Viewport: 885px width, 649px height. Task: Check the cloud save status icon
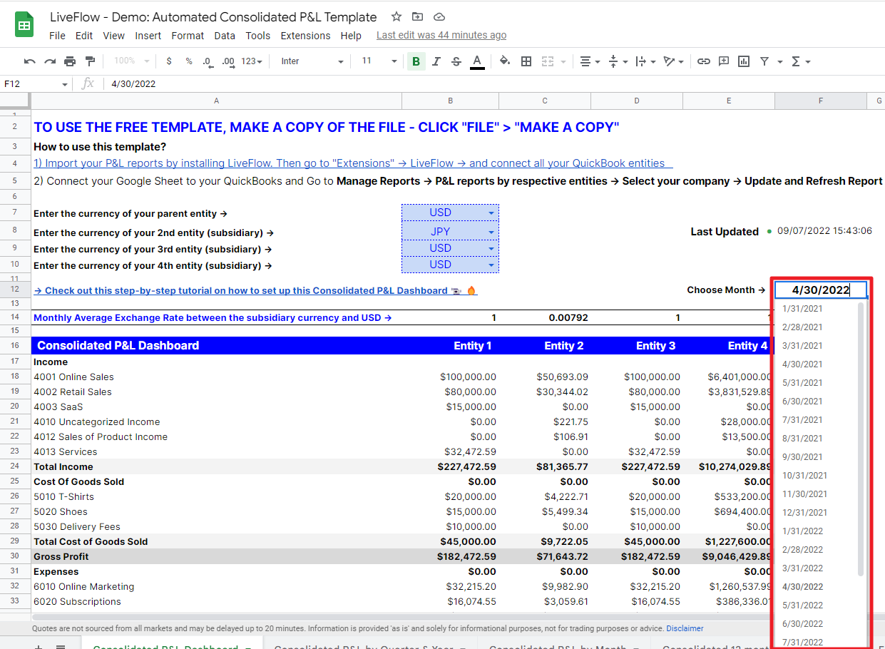coord(439,16)
